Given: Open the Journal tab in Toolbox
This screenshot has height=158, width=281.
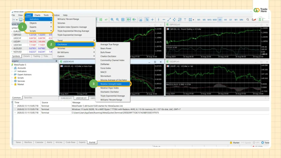Looking at the screenshot, I should pyautogui.click(x=92, y=142).
